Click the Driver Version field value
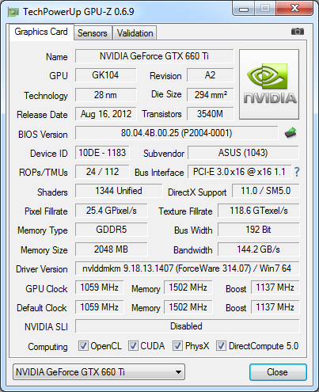The height and width of the screenshot is (392, 319). (x=187, y=268)
